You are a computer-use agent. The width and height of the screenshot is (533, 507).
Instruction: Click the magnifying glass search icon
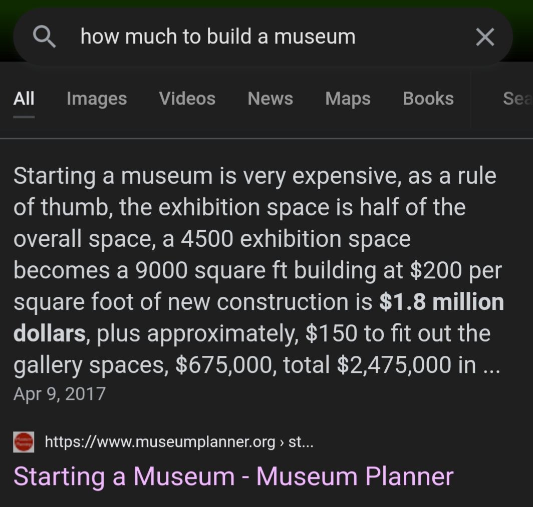44,37
